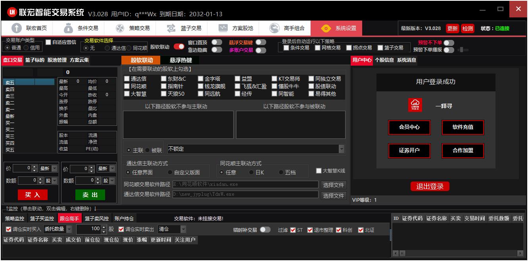Click the 方案股池 chart icon
The width and height of the screenshot is (528, 261).
(x=223, y=28)
